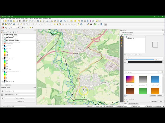The image size is (165, 123).
Task: Toggle the coordinate capture crosshair icon
Action: coord(106,24)
